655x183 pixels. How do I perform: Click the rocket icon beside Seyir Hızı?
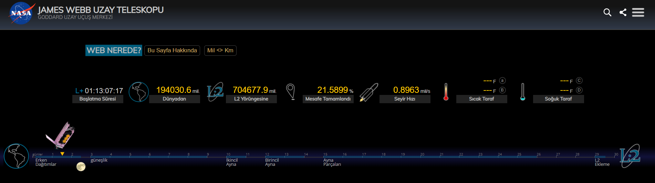coord(369,92)
